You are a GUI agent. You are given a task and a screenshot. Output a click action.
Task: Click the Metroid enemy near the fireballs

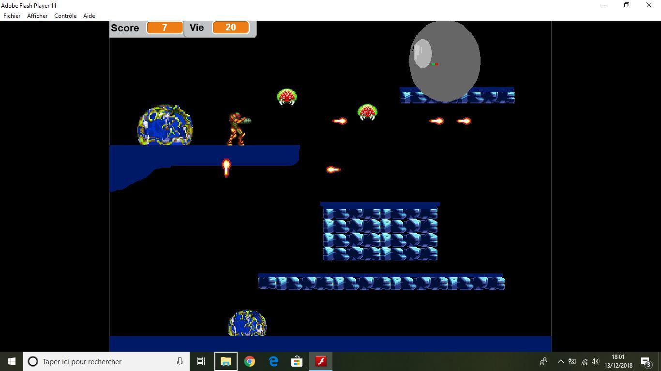coord(367,112)
